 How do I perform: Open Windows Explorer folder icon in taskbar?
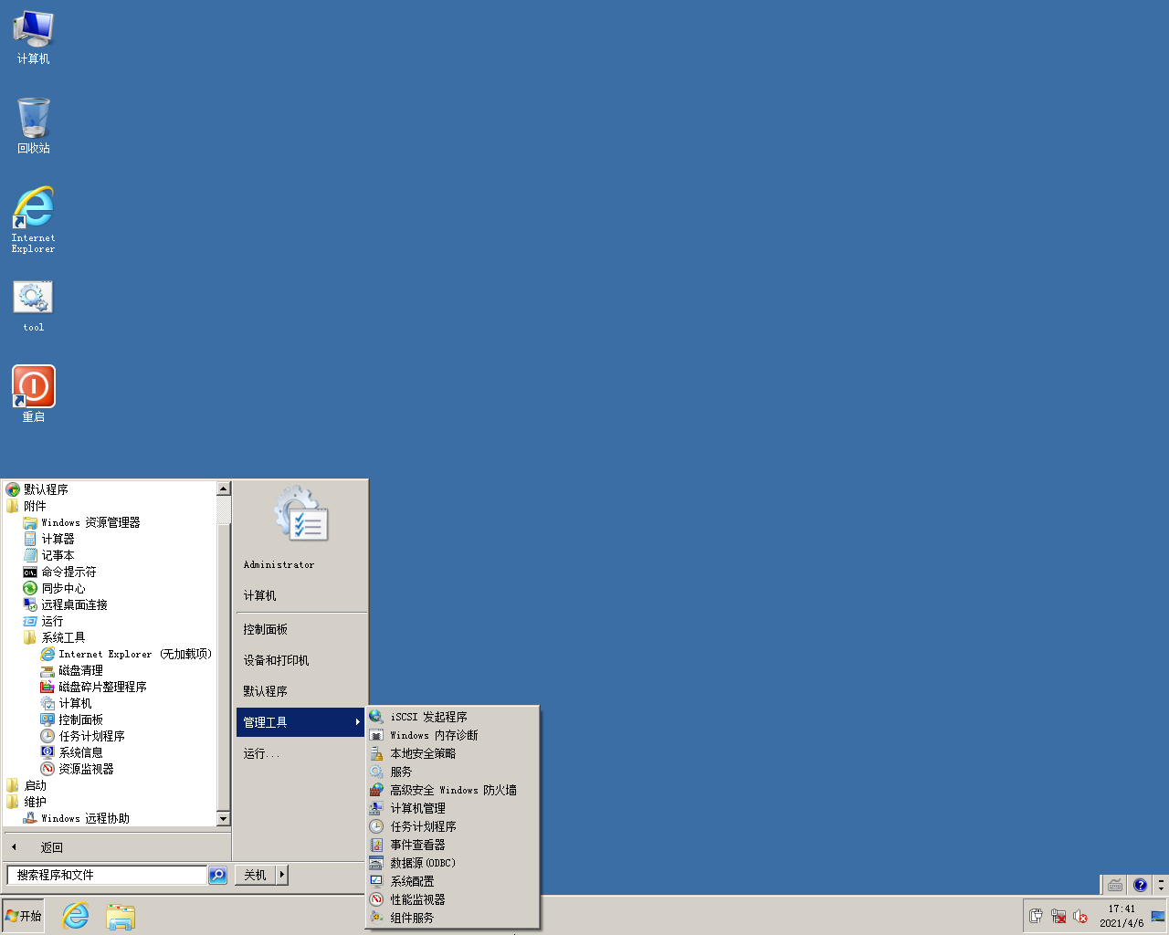(120, 916)
